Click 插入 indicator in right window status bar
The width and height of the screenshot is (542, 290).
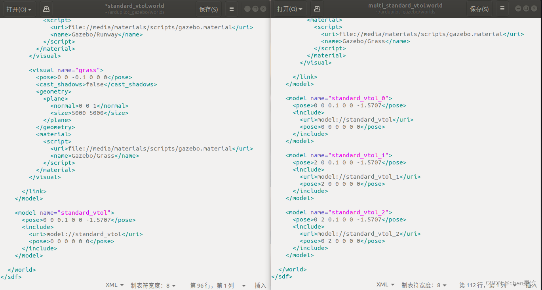click(531, 285)
